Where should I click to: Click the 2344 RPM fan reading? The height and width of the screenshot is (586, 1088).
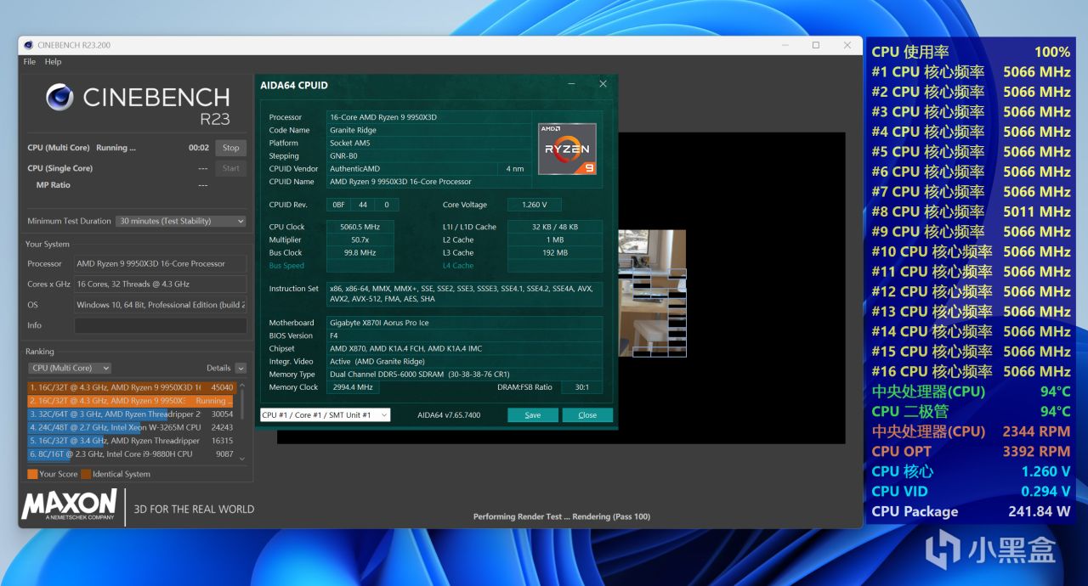(1036, 431)
